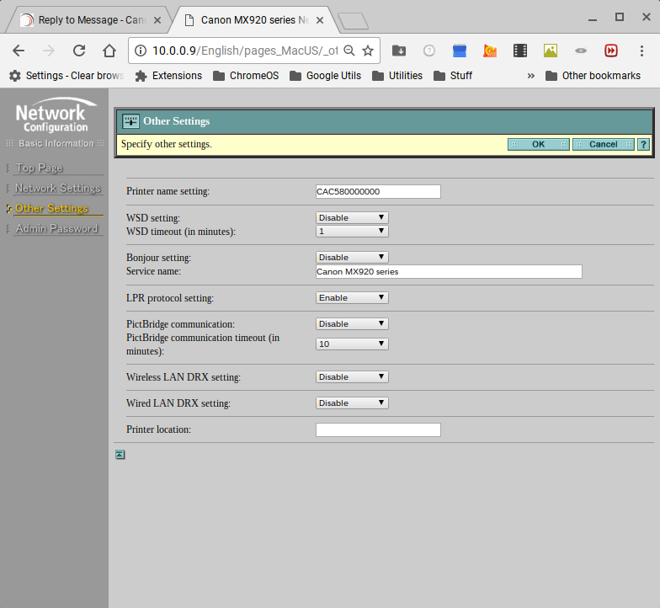Click the grey question mark extension icon
660x608 pixels.
click(429, 51)
